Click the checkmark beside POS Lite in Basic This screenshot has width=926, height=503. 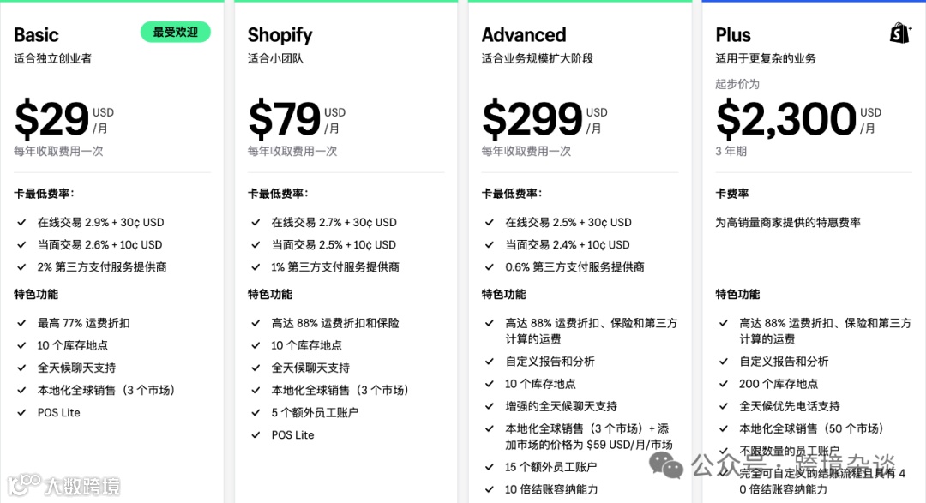tap(21, 413)
